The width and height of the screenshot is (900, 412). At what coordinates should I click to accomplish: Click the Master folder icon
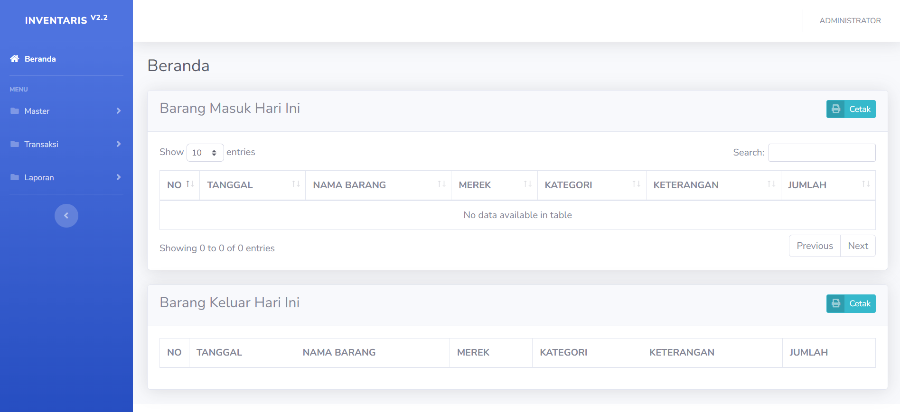coord(15,111)
